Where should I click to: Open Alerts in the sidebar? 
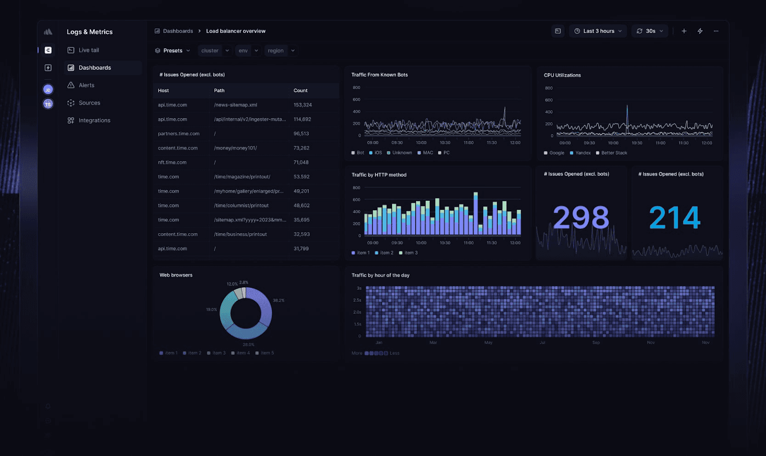(86, 85)
